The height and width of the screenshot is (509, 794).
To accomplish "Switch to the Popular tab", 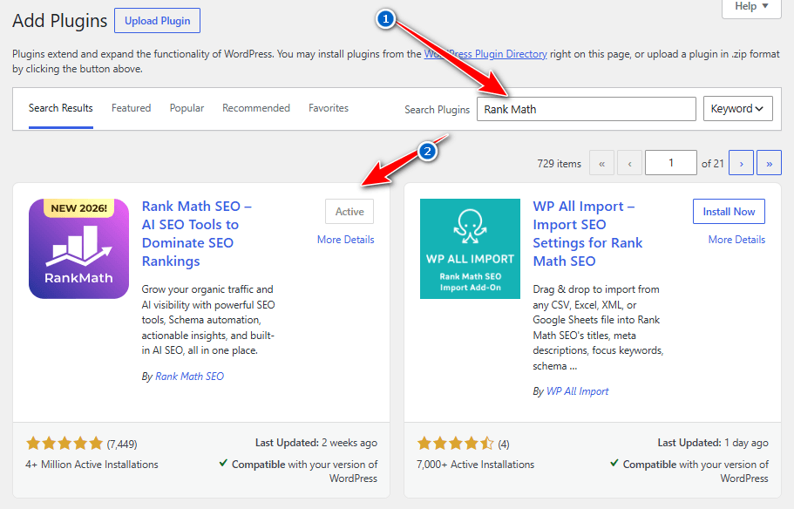I will point(187,108).
